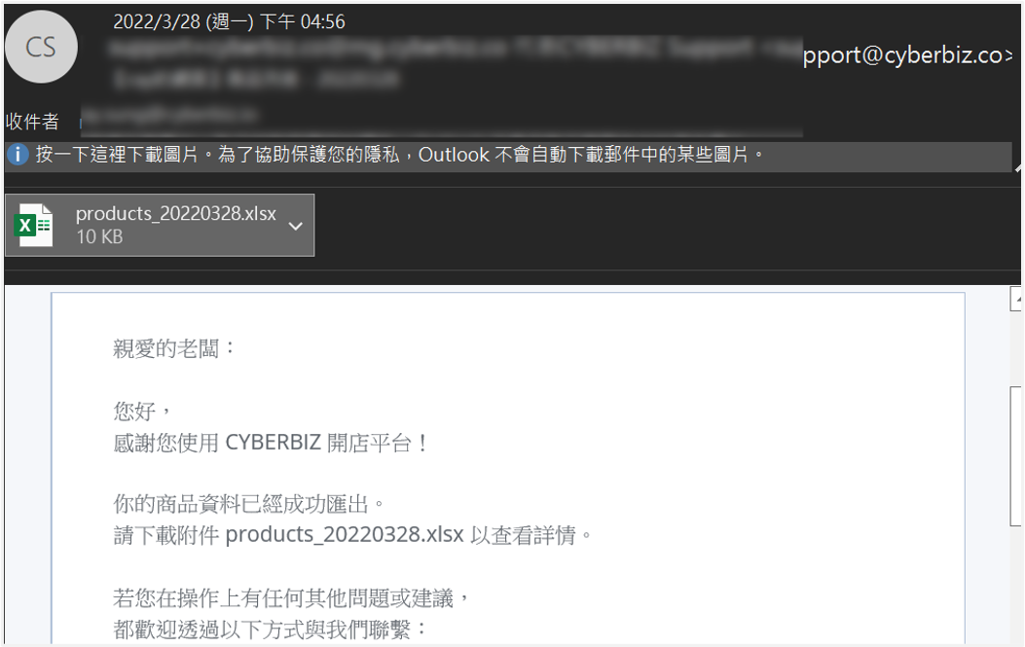This screenshot has height=647, width=1025.
Task: Click the blue info icon in notification bar
Action: (x=18, y=155)
